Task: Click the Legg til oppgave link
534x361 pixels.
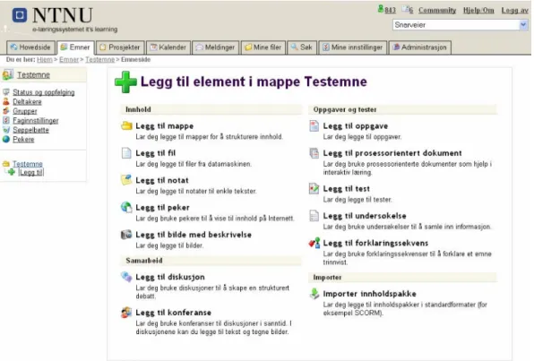Action: (356, 126)
